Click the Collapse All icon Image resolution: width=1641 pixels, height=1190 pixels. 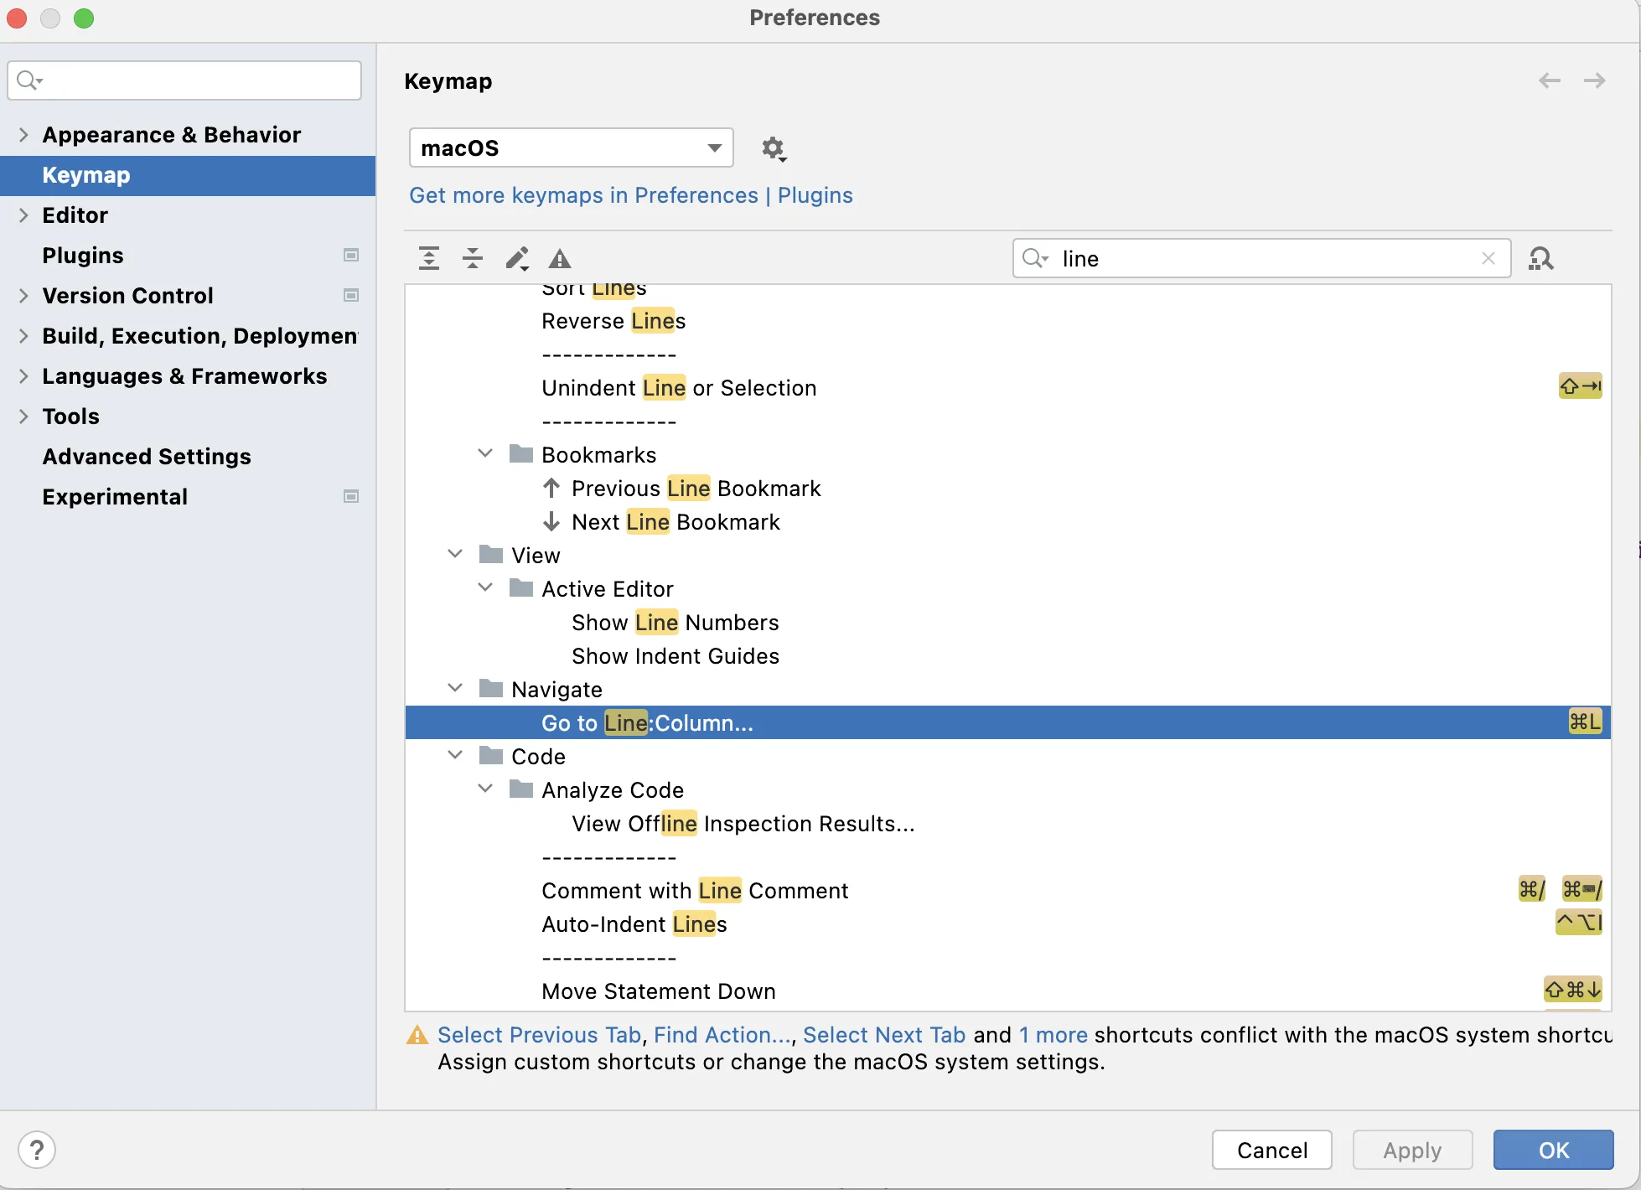point(473,258)
